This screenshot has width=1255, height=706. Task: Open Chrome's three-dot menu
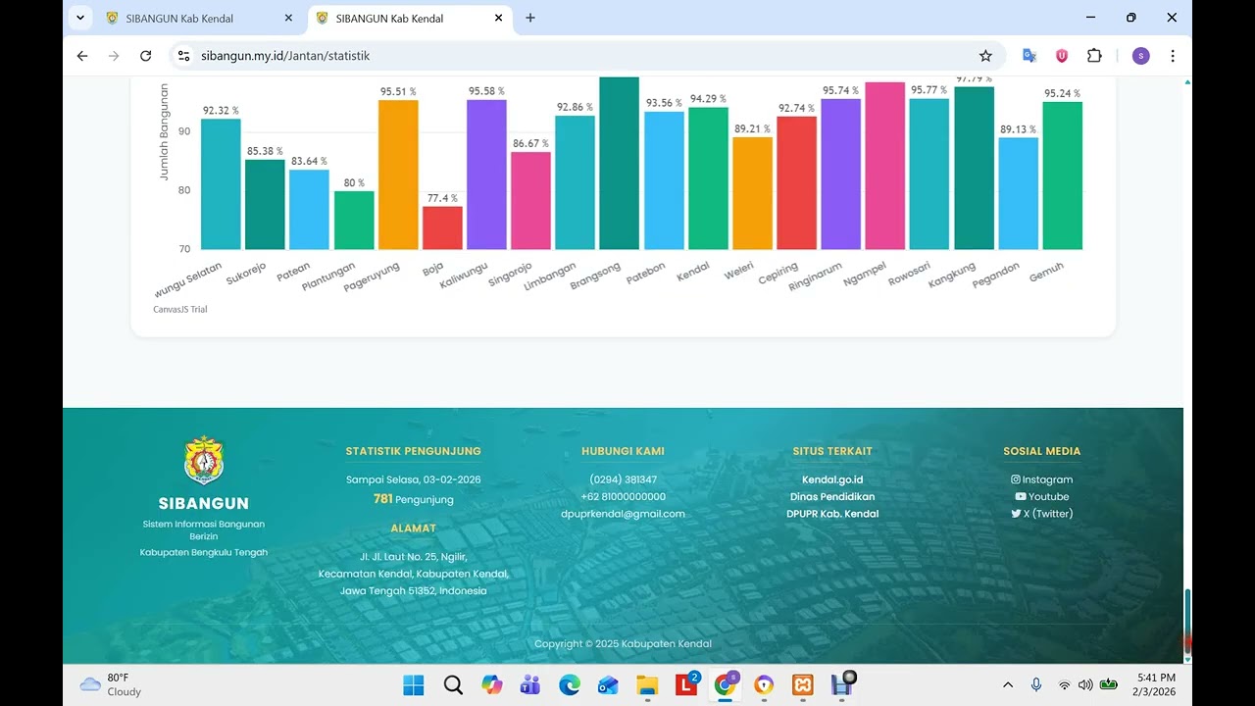click(1173, 56)
